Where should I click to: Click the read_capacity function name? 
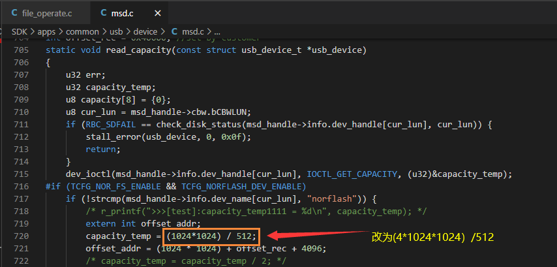tap(139, 50)
